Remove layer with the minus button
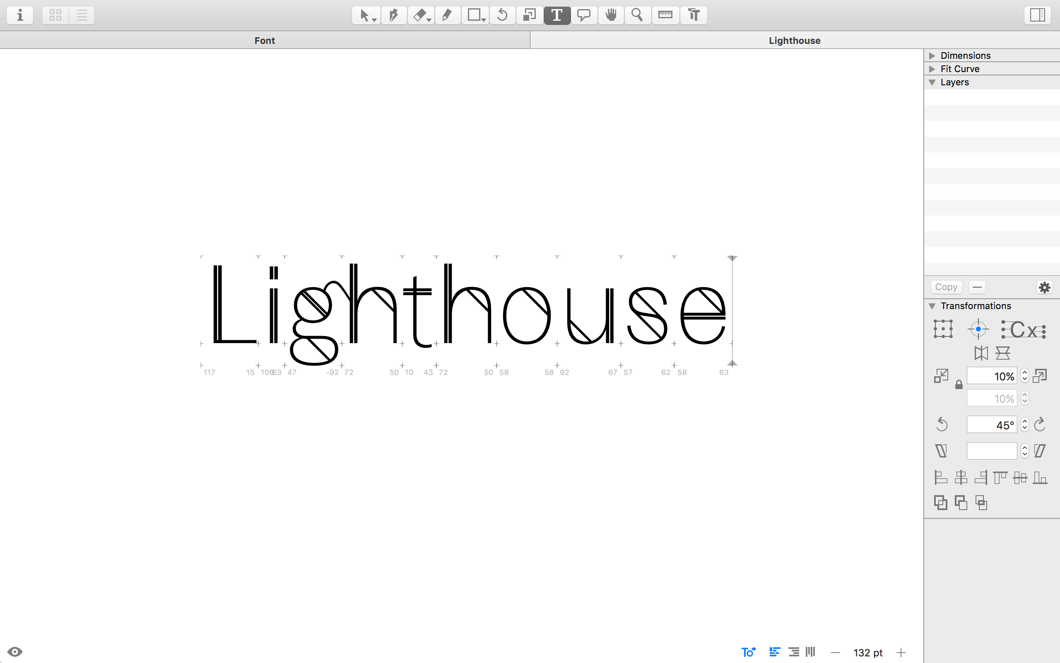This screenshot has height=663, width=1060. click(x=977, y=287)
